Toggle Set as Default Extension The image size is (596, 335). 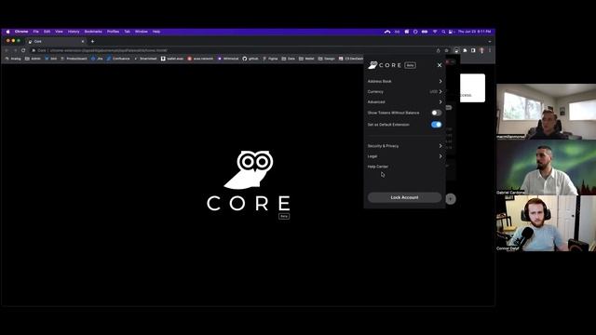click(x=436, y=125)
